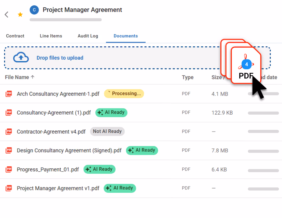Click AI Ready badge for Project Manager Agreement v1.pdf

120,188
